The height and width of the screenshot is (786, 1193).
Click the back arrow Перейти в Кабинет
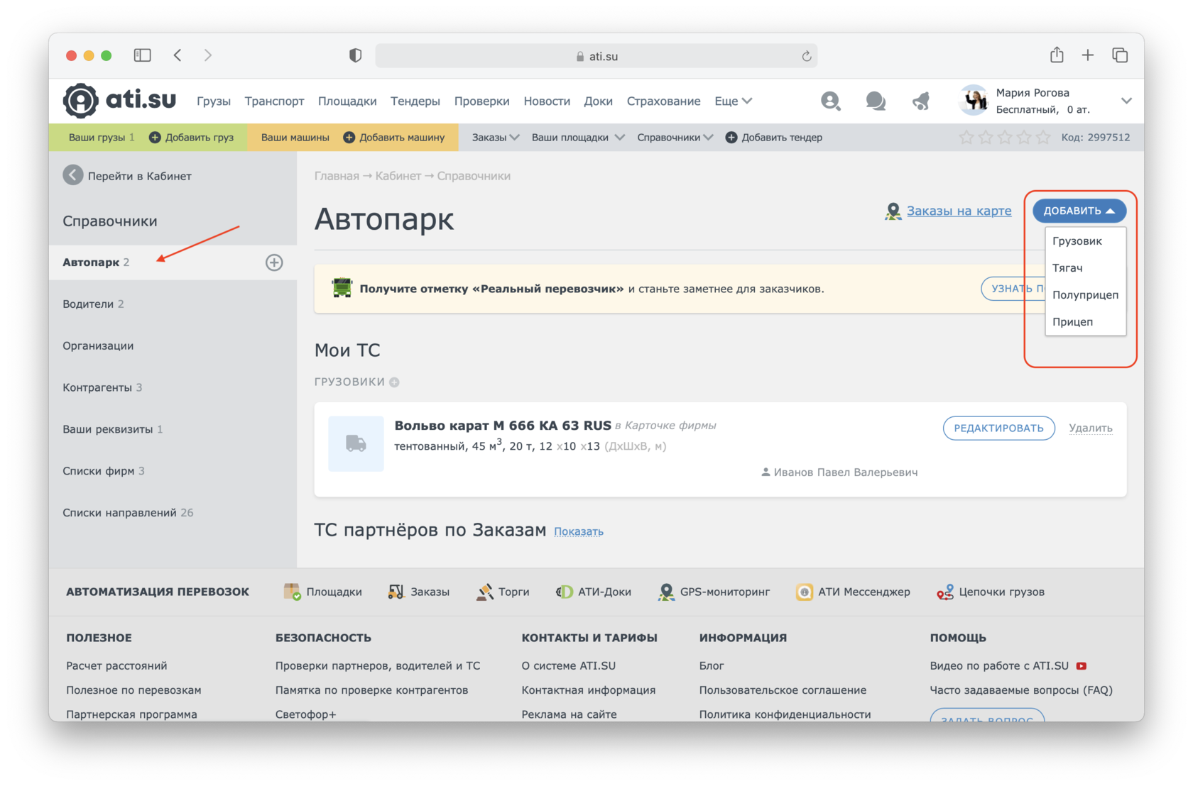point(72,175)
